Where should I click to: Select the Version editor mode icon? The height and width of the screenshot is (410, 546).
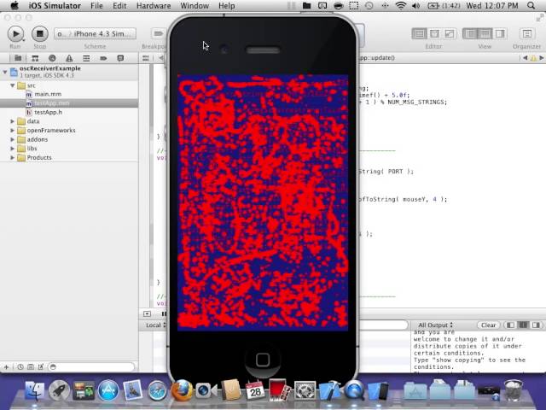click(450, 33)
